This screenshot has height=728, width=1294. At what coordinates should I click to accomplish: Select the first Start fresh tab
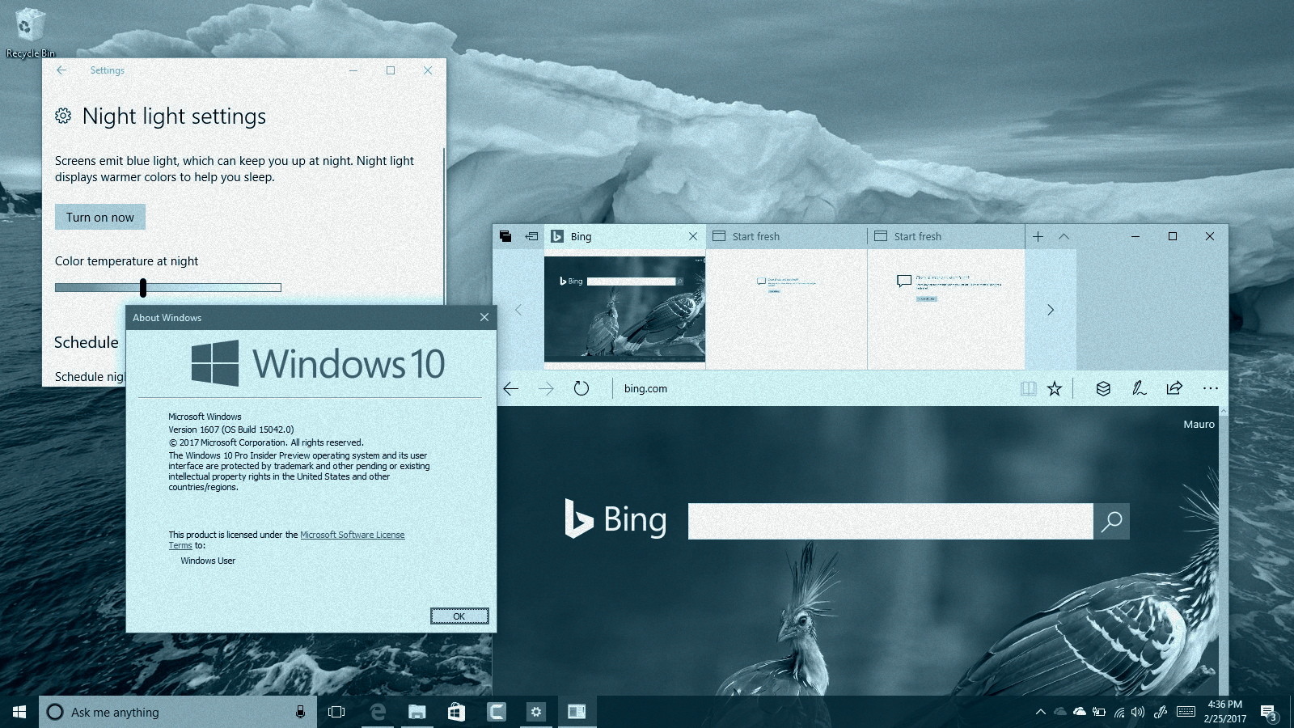[786, 236]
